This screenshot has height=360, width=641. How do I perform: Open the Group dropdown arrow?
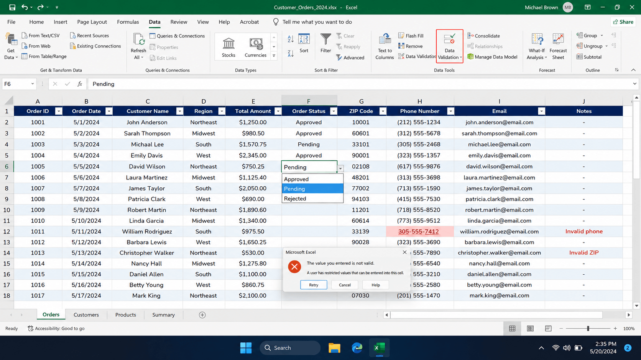[x=602, y=36]
